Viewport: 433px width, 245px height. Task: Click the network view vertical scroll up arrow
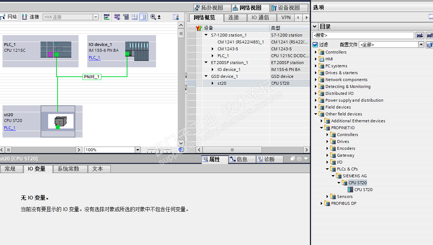(181, 25)
